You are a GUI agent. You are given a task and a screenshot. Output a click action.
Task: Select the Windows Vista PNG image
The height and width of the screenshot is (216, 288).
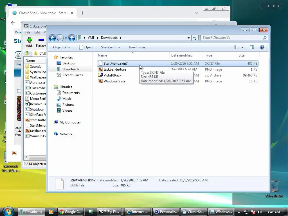click(178, 81)
